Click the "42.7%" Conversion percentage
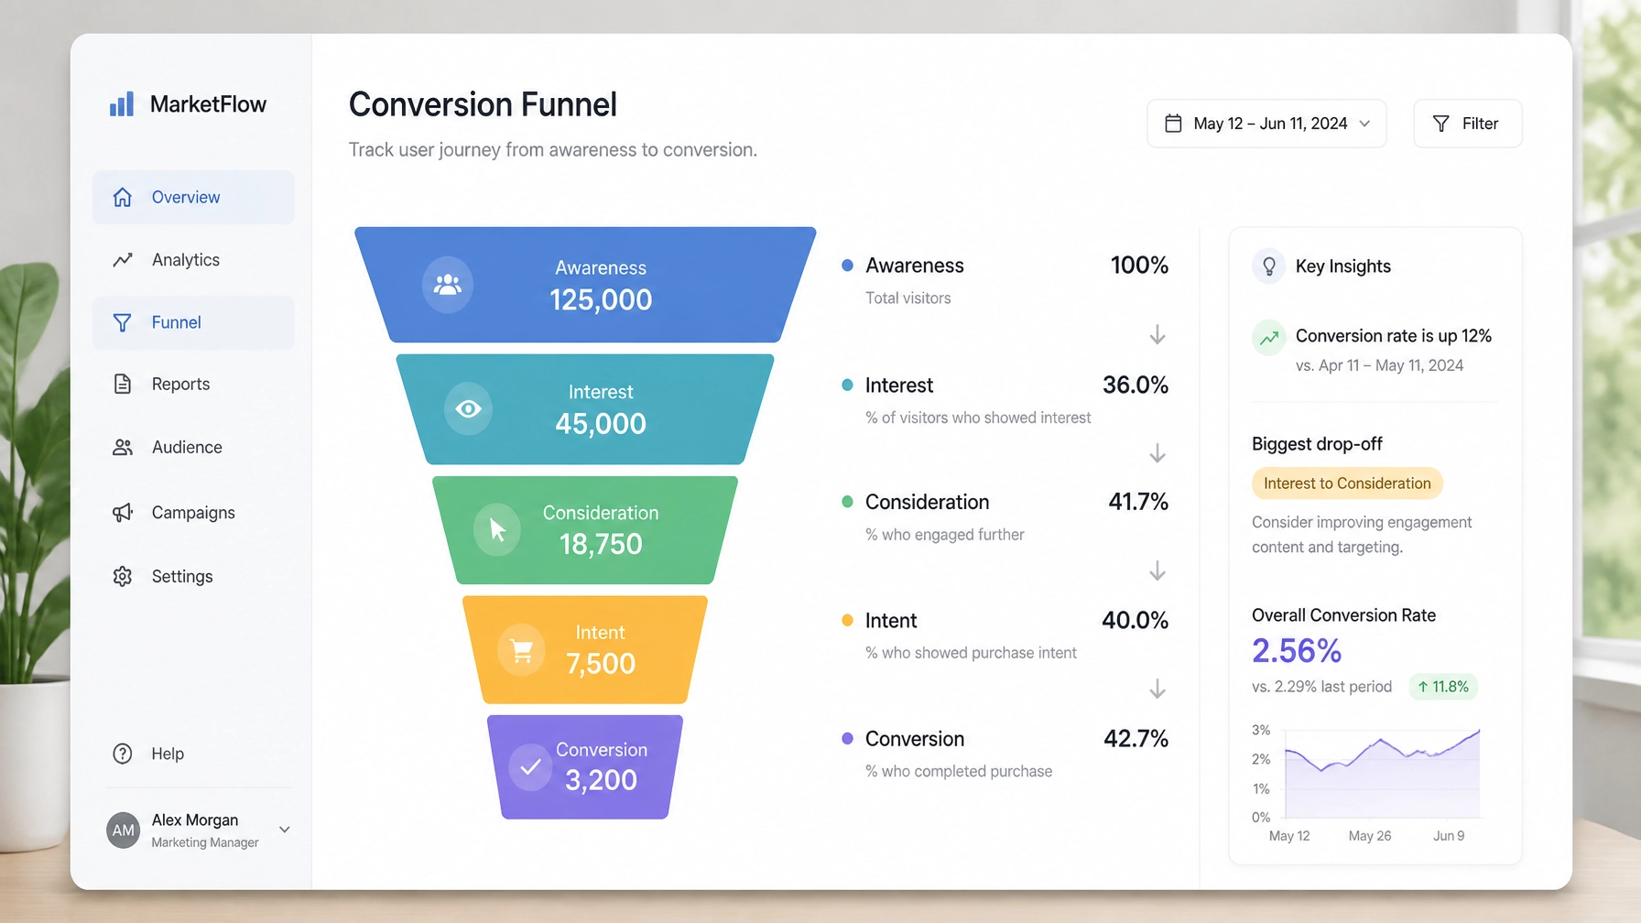 [x=1136, y=739]
